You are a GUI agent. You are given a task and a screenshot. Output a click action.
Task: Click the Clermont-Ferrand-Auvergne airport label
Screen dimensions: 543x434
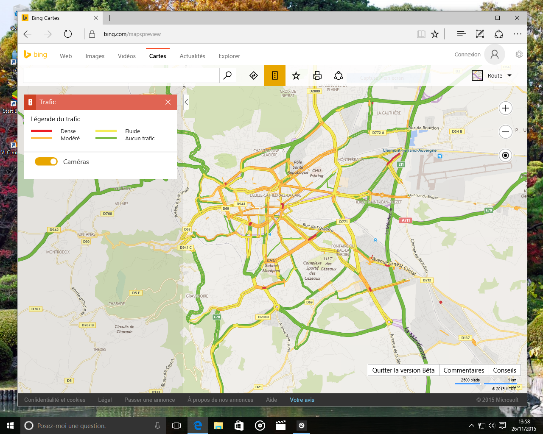(x=409, y=150)
